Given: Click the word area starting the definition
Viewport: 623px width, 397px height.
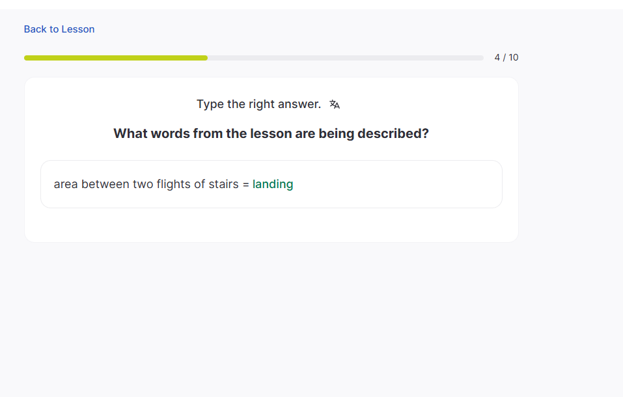Looking at the screenshot, I should (x=66, y=184).
